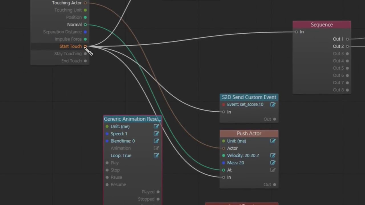The height and width of the screenshot is (205, 365).
Task: Click edit icon for Velocity: 20 20 2
Action: click(273, 155)
